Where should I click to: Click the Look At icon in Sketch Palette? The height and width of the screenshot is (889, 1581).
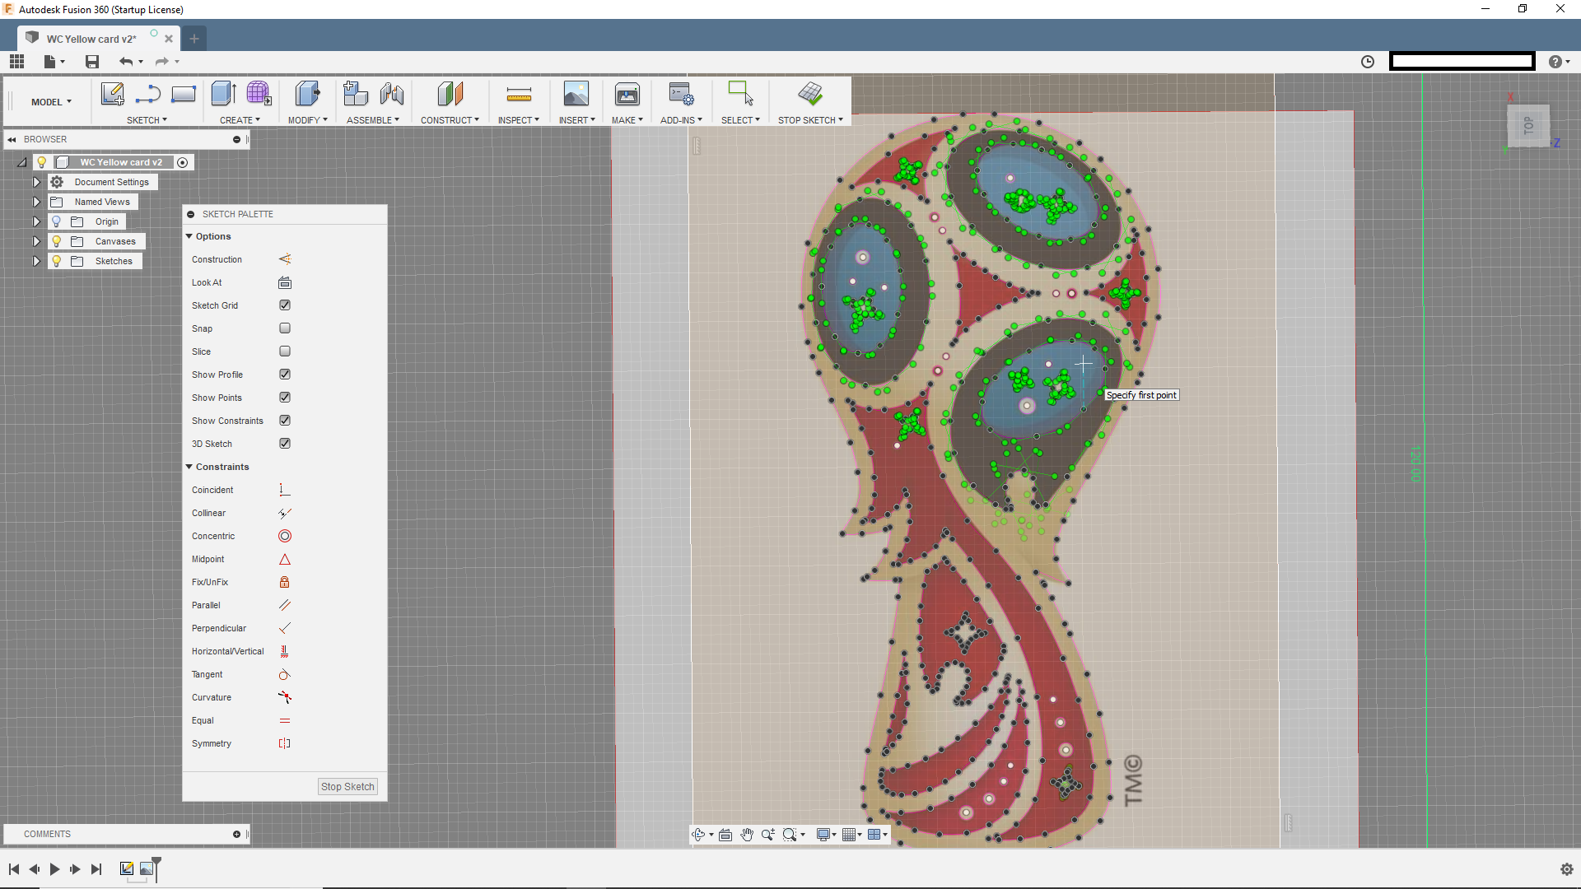click(285, 282)
